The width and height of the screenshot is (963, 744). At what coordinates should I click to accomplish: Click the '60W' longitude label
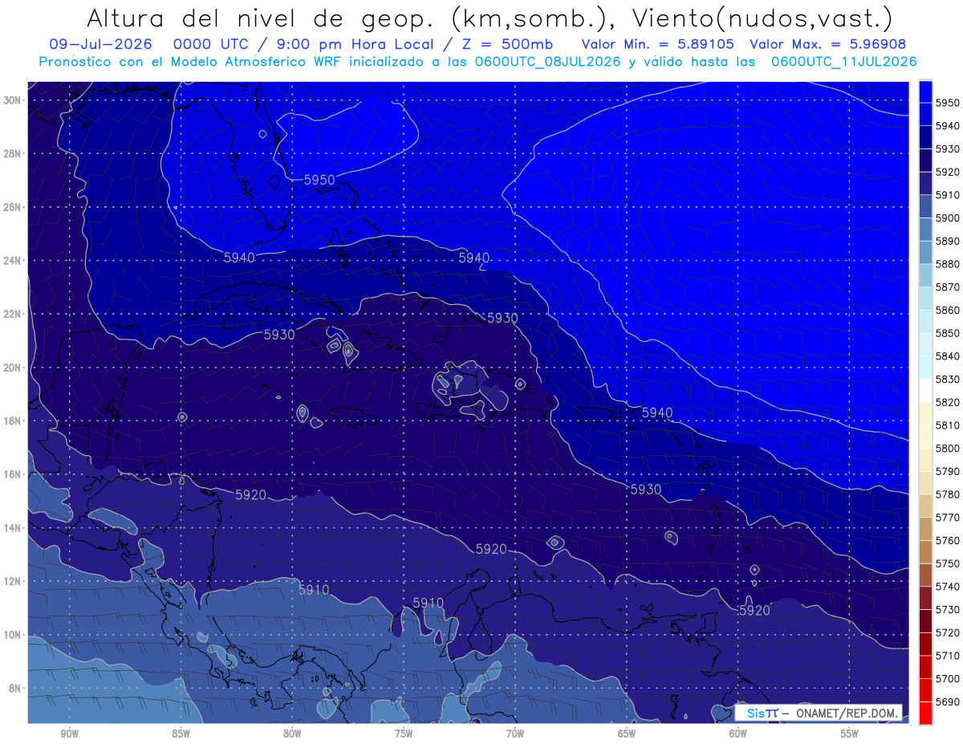738,734
